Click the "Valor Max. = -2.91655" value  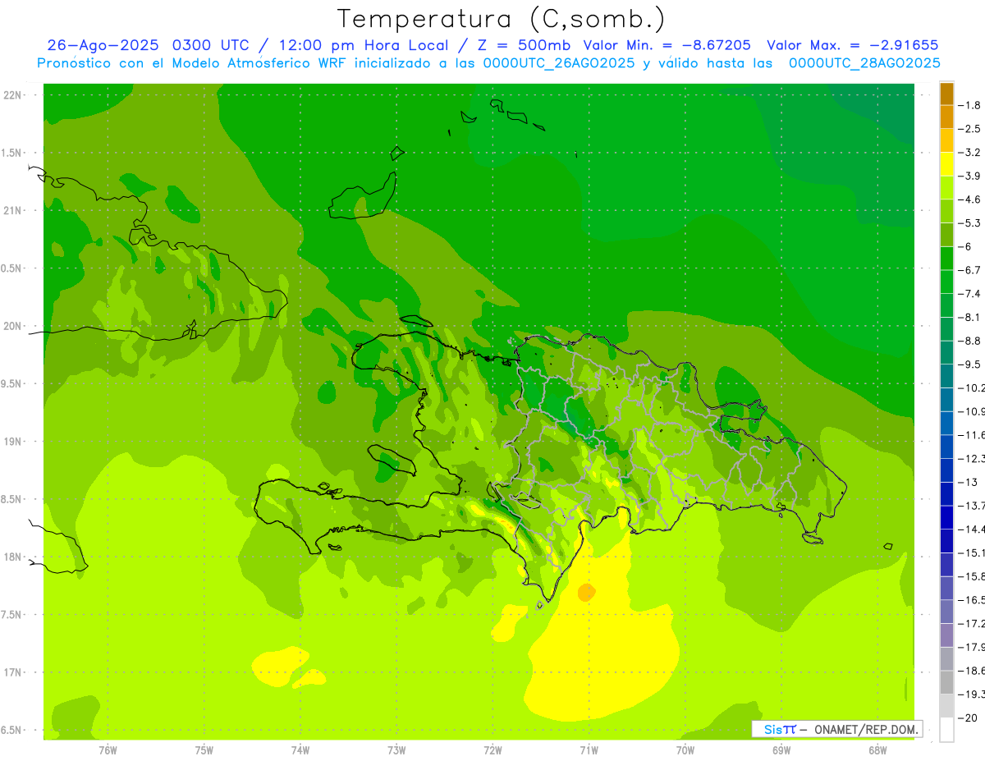(x=852, y=45)
